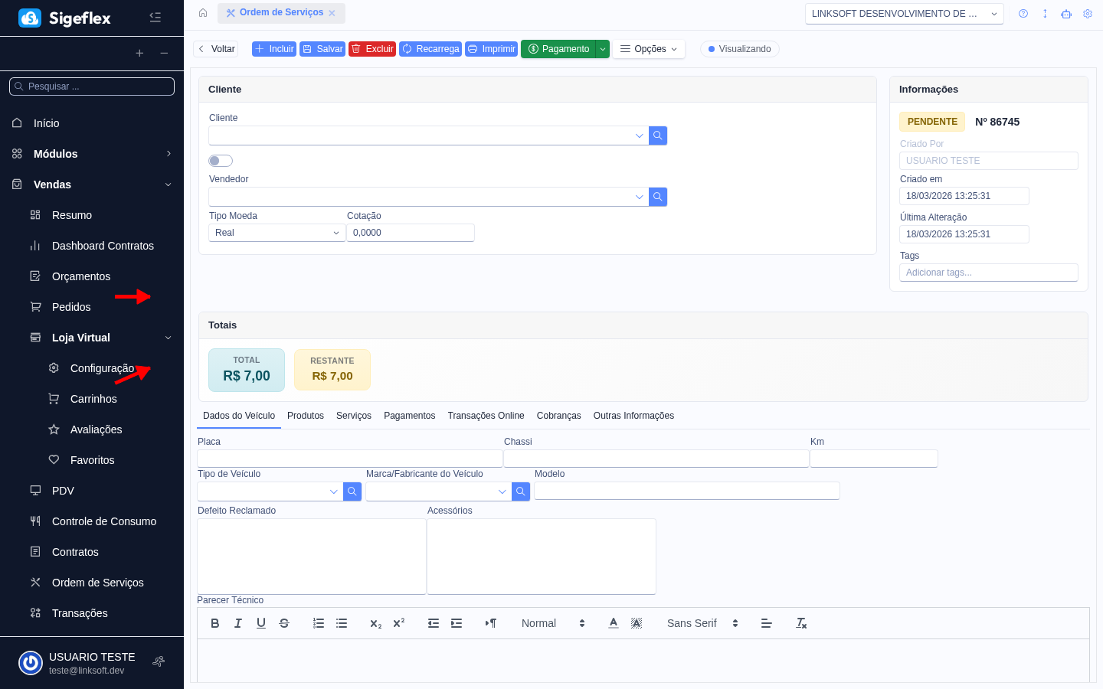Open the LINKSOFT DESENVOLVIMENTO company selector
Screen dimensions: 1103x689
tap(904, 14)
